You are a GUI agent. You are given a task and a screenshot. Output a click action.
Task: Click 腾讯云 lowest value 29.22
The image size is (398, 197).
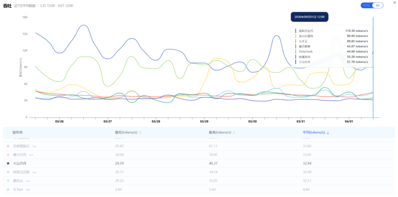[119, 181]
